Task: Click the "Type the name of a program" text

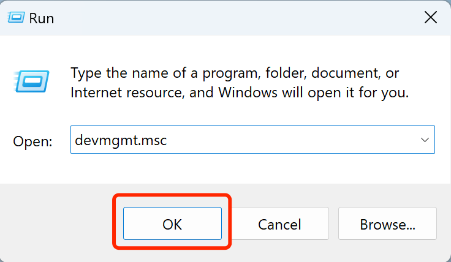Action: (x=165, y=73)
